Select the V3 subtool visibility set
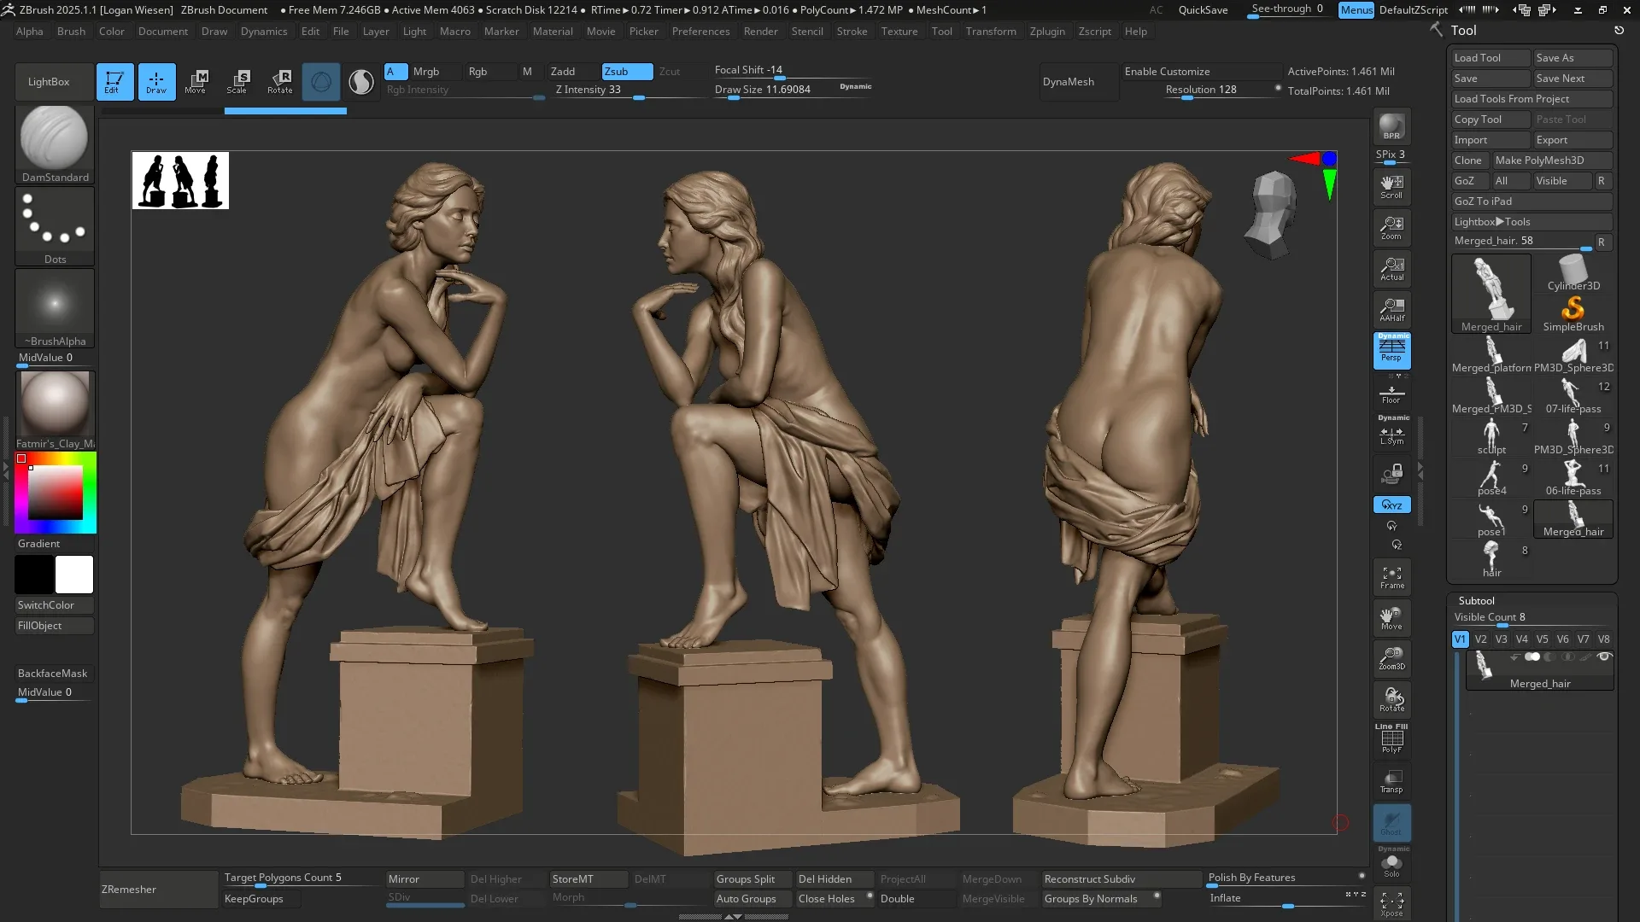 point(1501,639)
